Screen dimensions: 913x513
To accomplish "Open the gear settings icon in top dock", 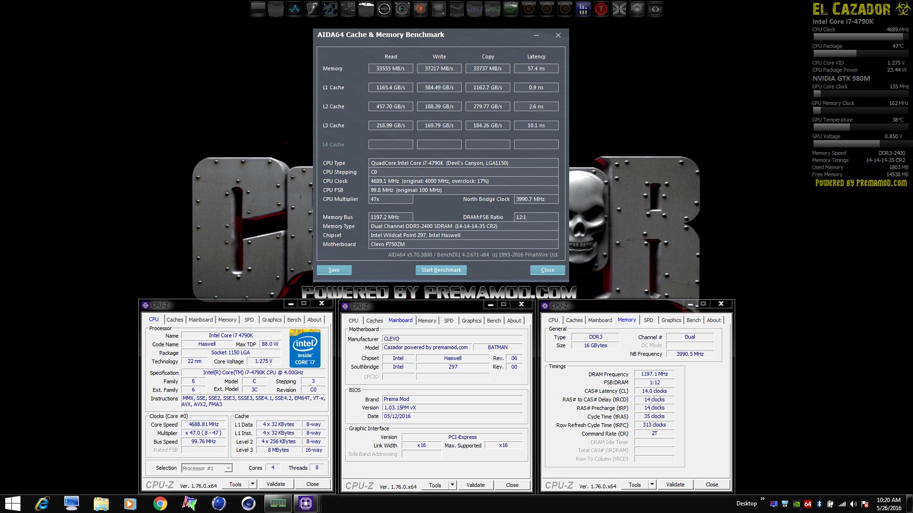I will (637, 9).
